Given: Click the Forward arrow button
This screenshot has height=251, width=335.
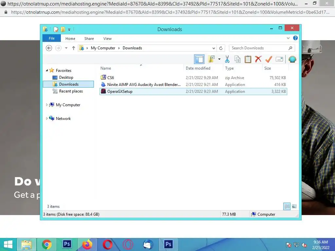Looking at the screenshot, I should pyautogui.click(x=58, y=48).
